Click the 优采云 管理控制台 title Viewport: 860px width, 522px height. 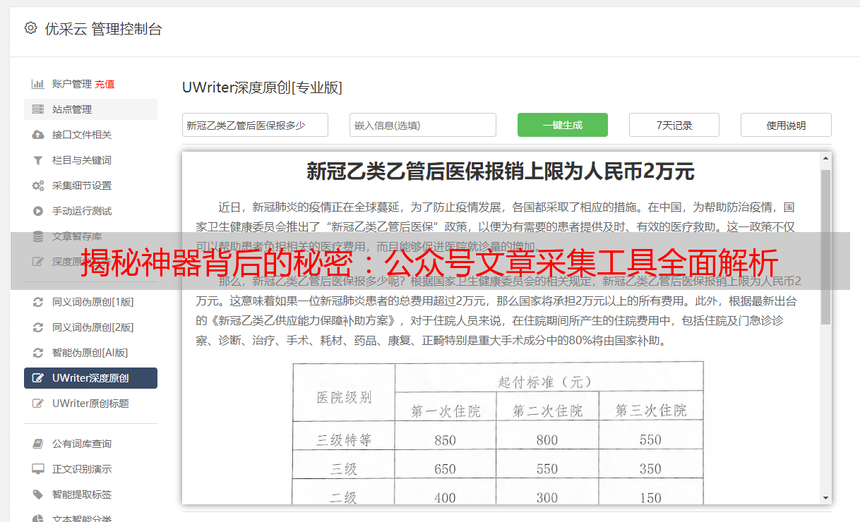[103, 29]
